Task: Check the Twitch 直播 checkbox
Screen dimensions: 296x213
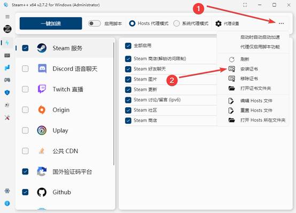Action: coord(25,89)
